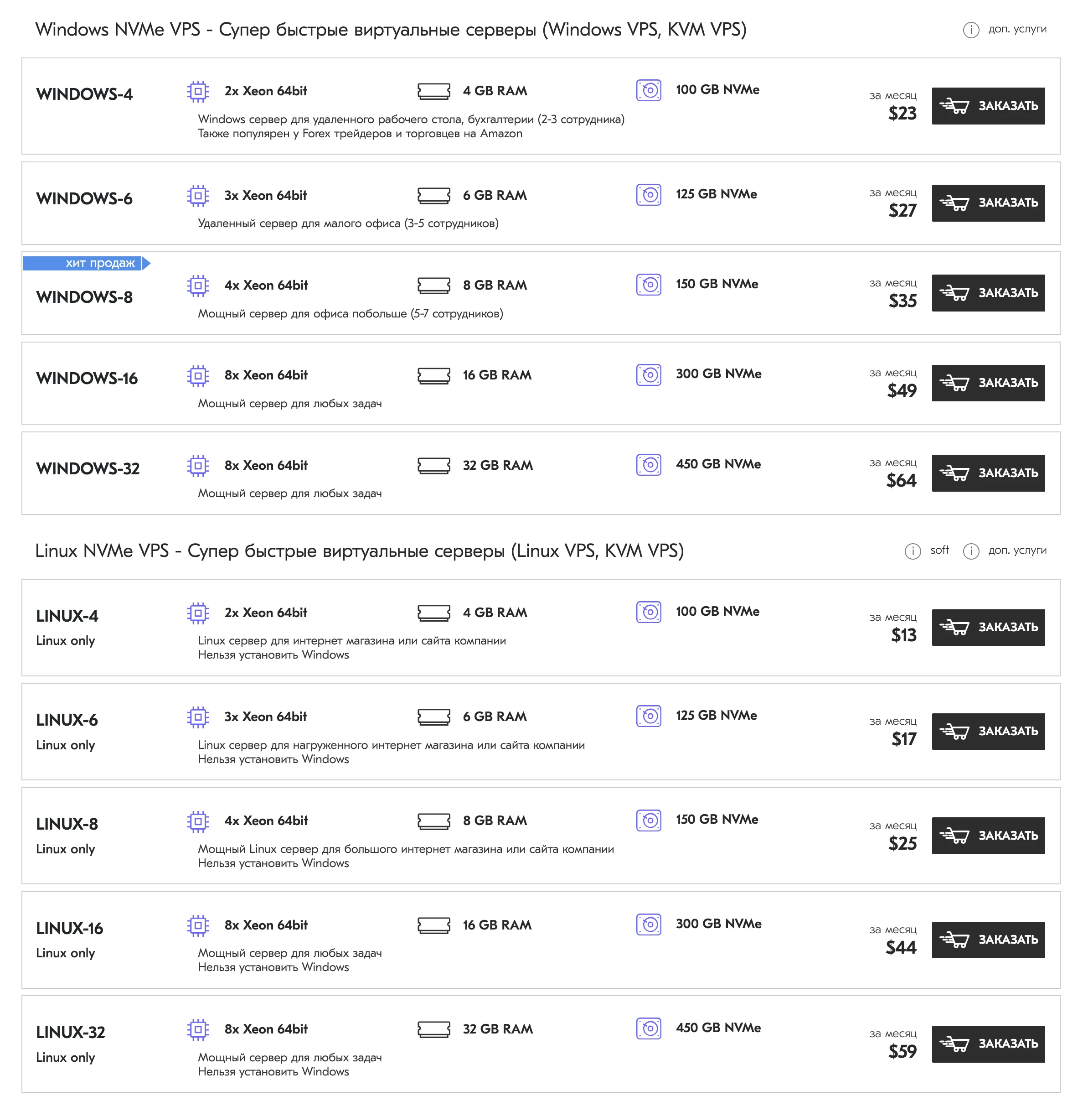Open the 'soft' info link
Screen dimensions: 1083x1101
[x=939, y=550]
